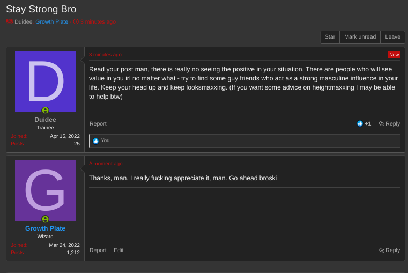Open the permalink of Duidee's message timestamp
Image resolution: width=408 pixels, height=273 pixels.
105,55
